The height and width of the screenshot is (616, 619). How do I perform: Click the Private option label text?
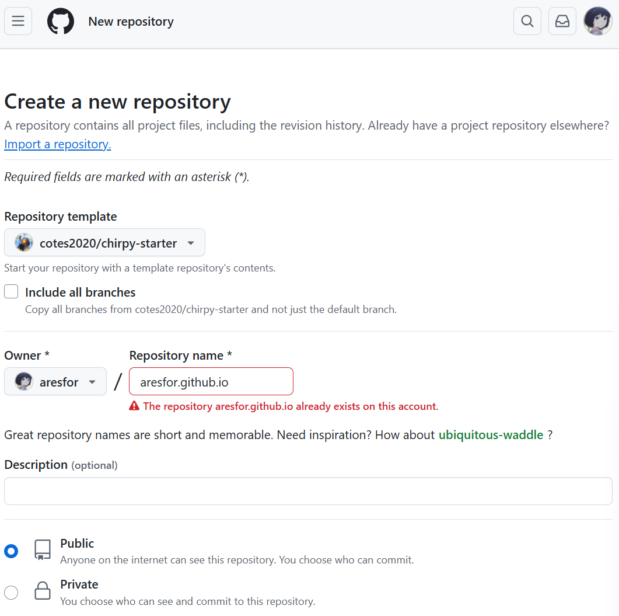point(79,584)
